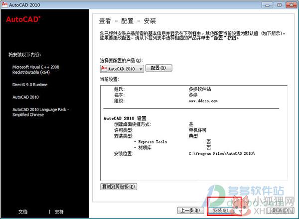Click the 'www.ddooo.com' organization value
This screenshot has width=299, height=219.
coord(203,101)
